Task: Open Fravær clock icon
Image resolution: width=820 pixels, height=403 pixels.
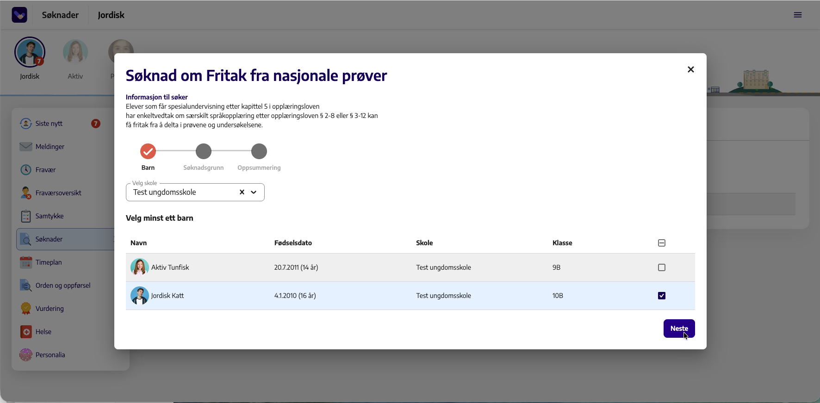Action: pos(26,170)
